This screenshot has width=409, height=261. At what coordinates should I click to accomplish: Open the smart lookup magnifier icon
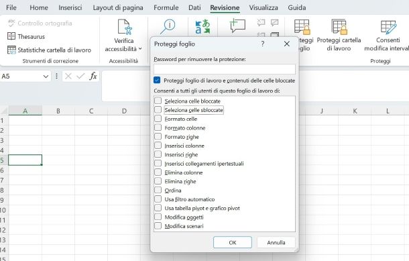(168, 27)
